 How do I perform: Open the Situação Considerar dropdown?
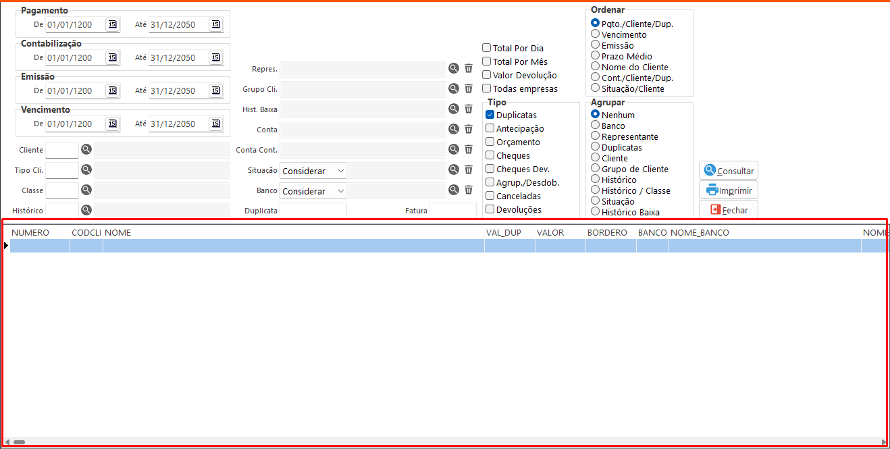coord(313,171)
